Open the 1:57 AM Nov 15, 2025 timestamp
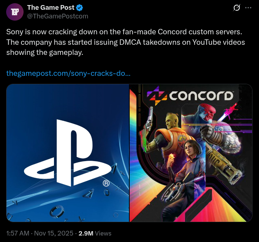Image resolution: width=259 pixels, height=242 pixels. [39, 233]
